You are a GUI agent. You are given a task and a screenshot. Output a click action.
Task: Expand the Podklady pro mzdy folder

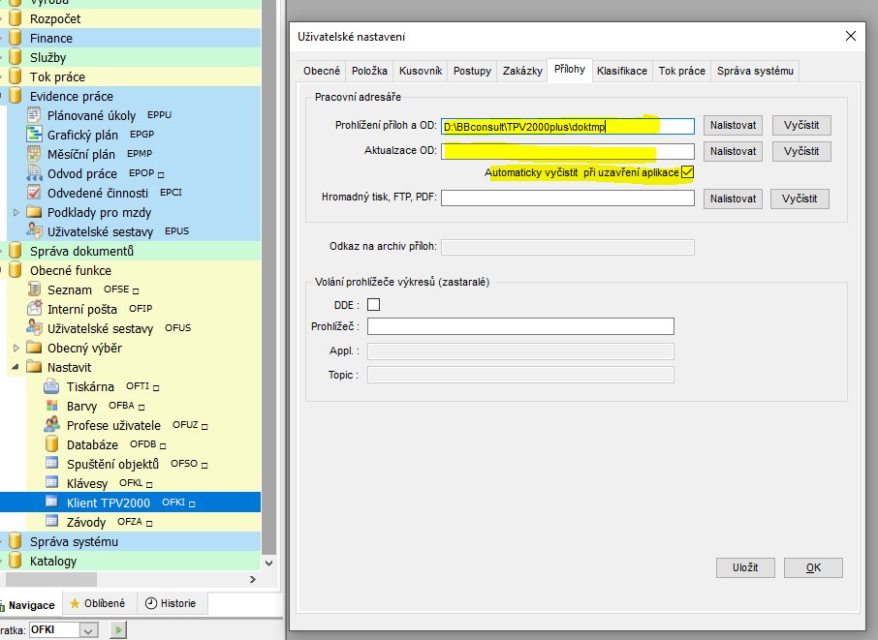16,213
